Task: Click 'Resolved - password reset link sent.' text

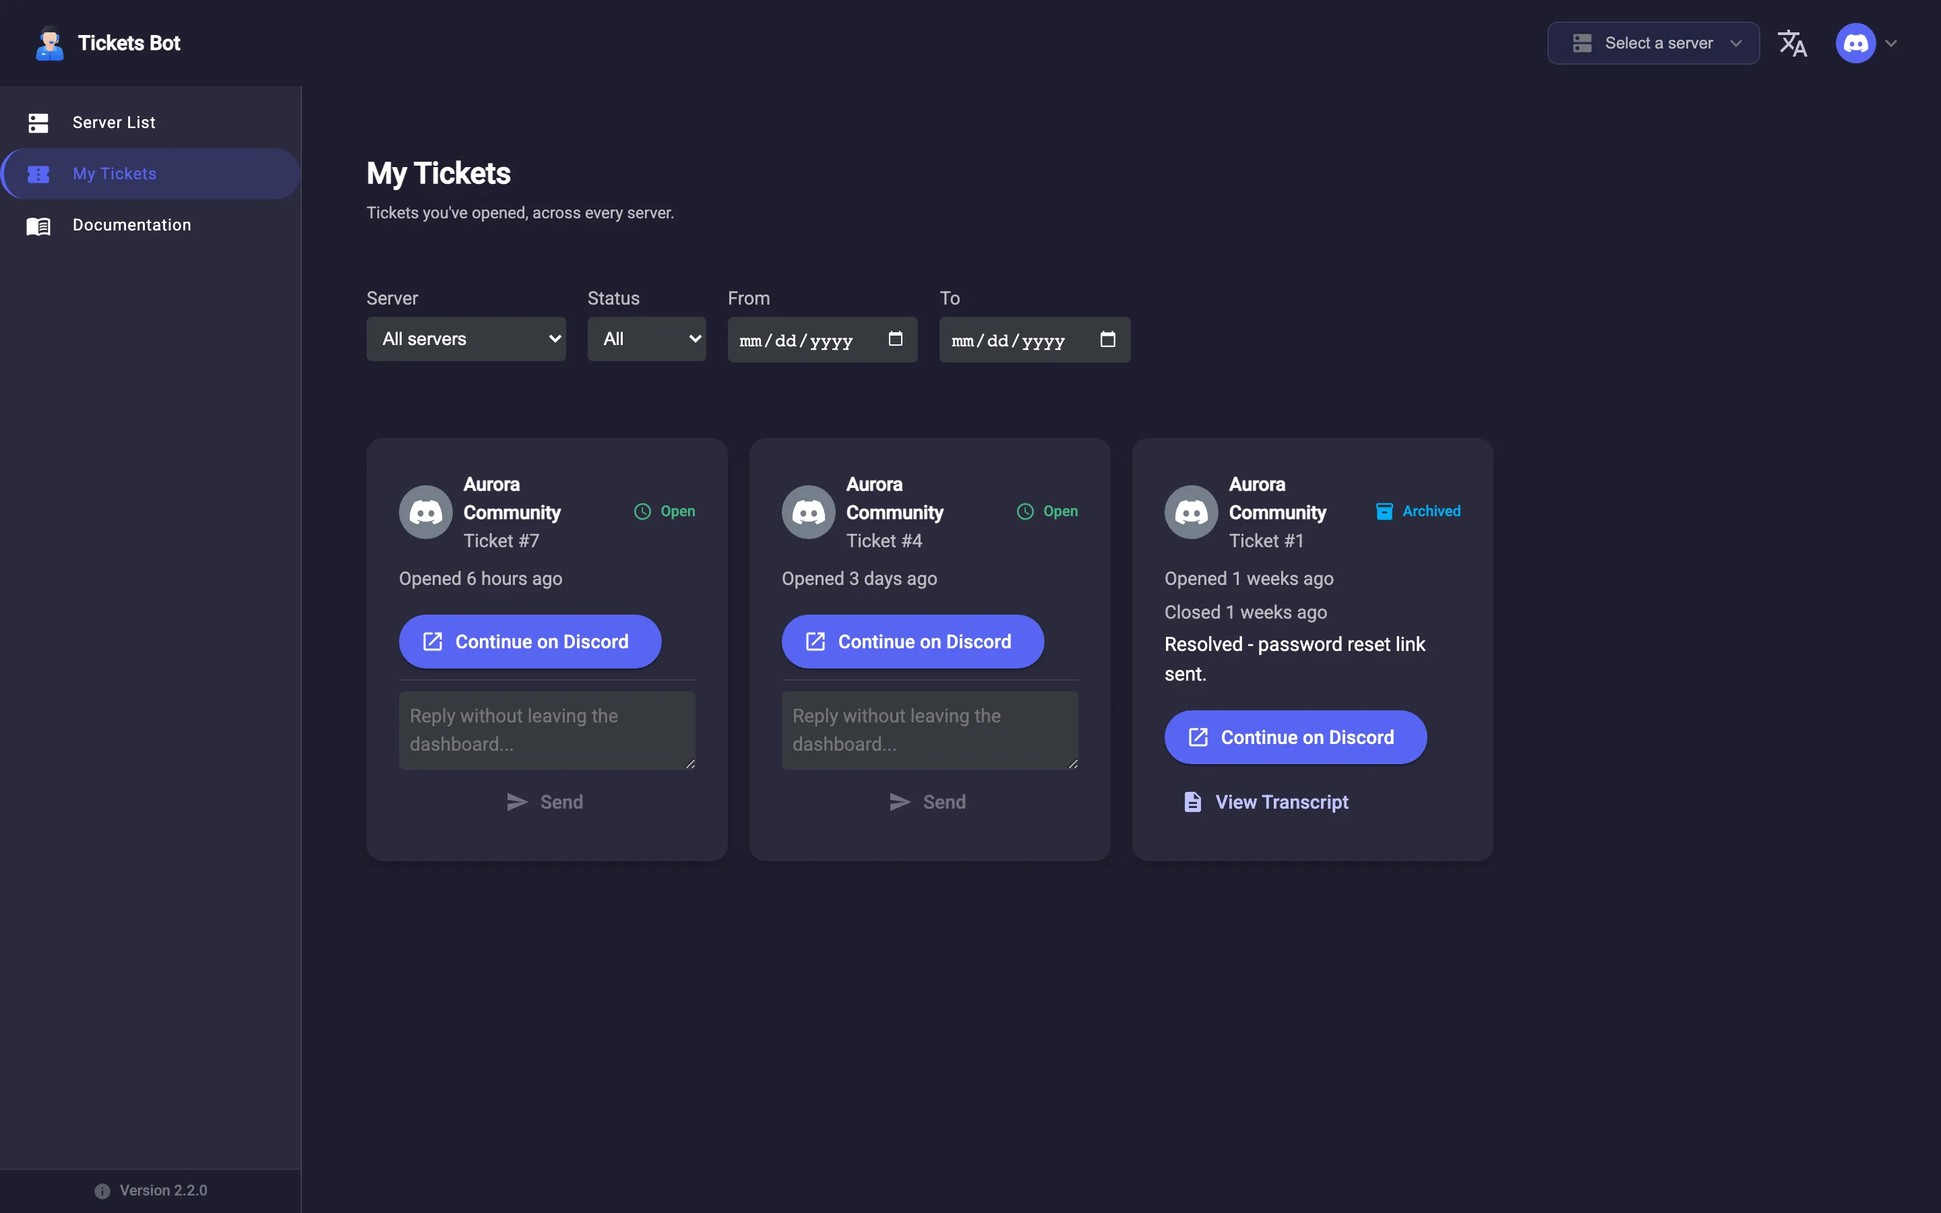Action: pyautogui.click(x=1295, y=660)
